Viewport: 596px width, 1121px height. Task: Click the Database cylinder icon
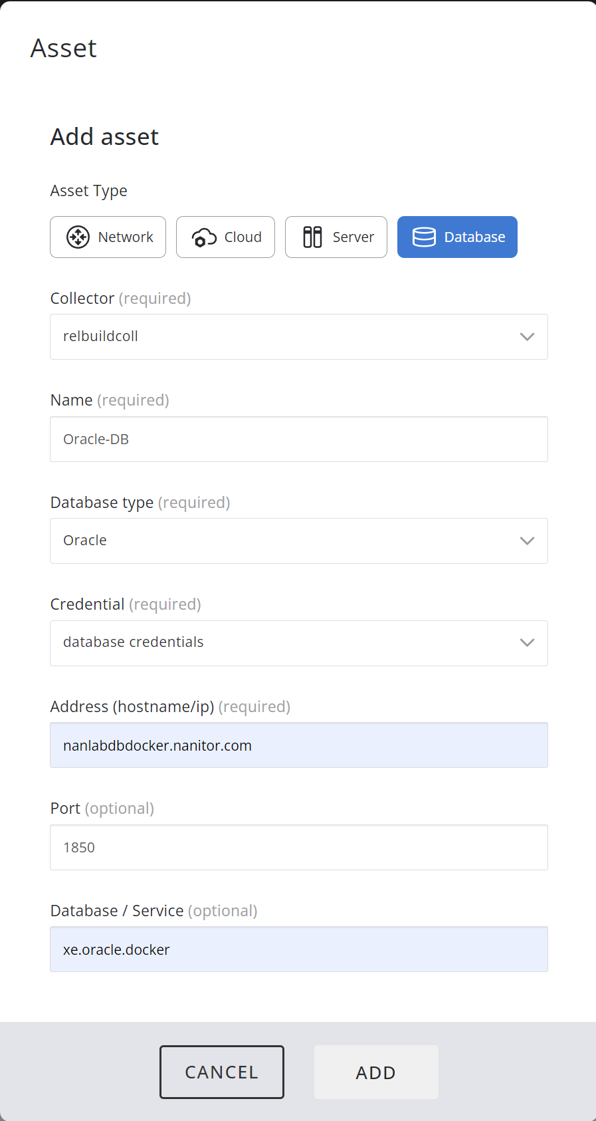click(424, 237)
